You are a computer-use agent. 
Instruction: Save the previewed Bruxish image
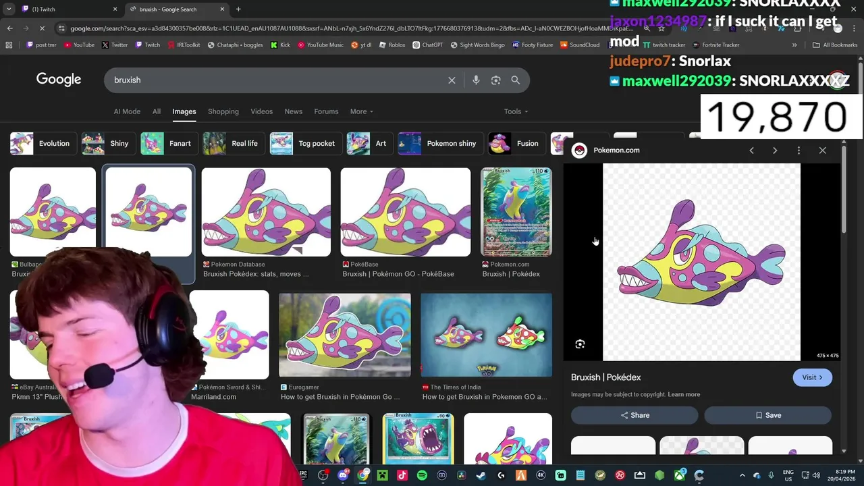click(767, 415)
